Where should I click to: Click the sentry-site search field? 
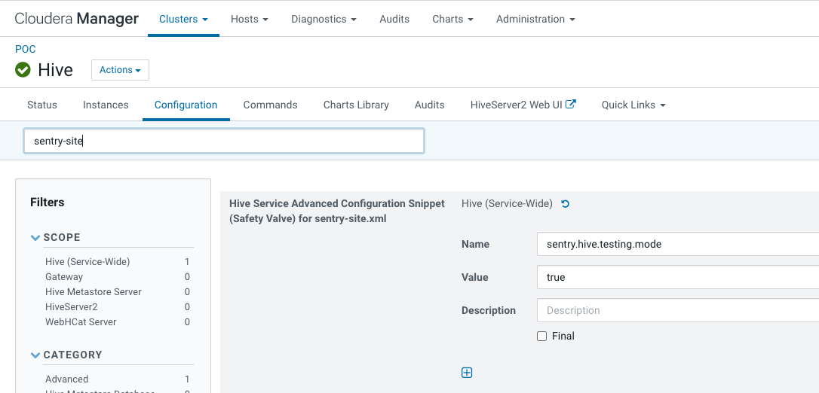tap(223, 142)
